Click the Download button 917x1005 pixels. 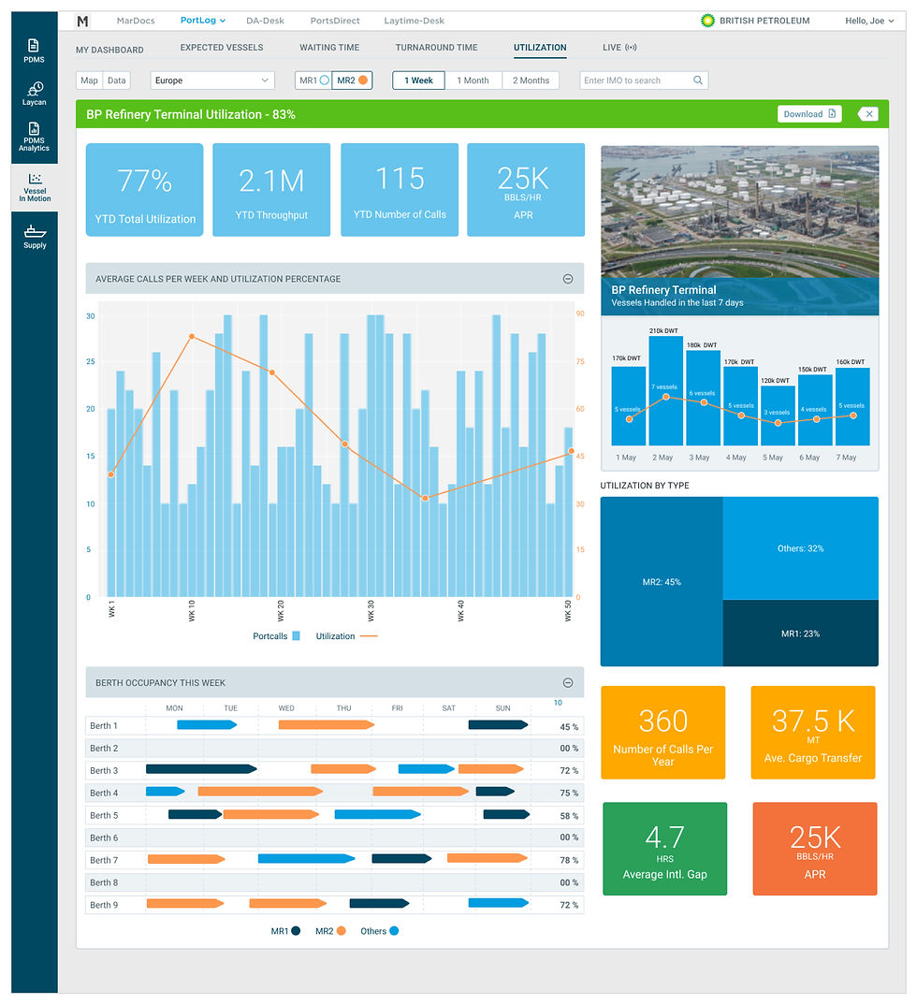809,114
